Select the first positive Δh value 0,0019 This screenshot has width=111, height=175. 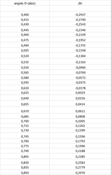pos(80,93)
